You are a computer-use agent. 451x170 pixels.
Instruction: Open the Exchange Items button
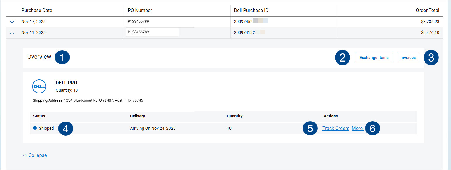(374, 58)
